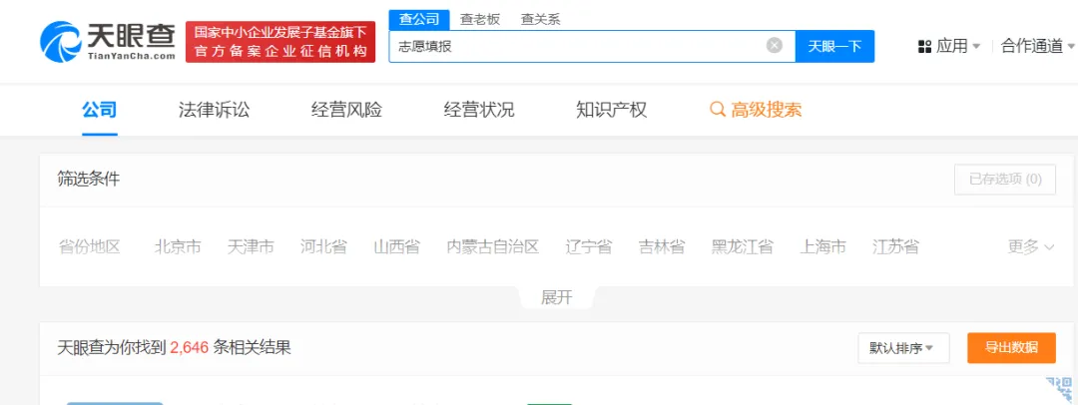
Task: Clear the search box with the X icon
Action: coord(775,46)
